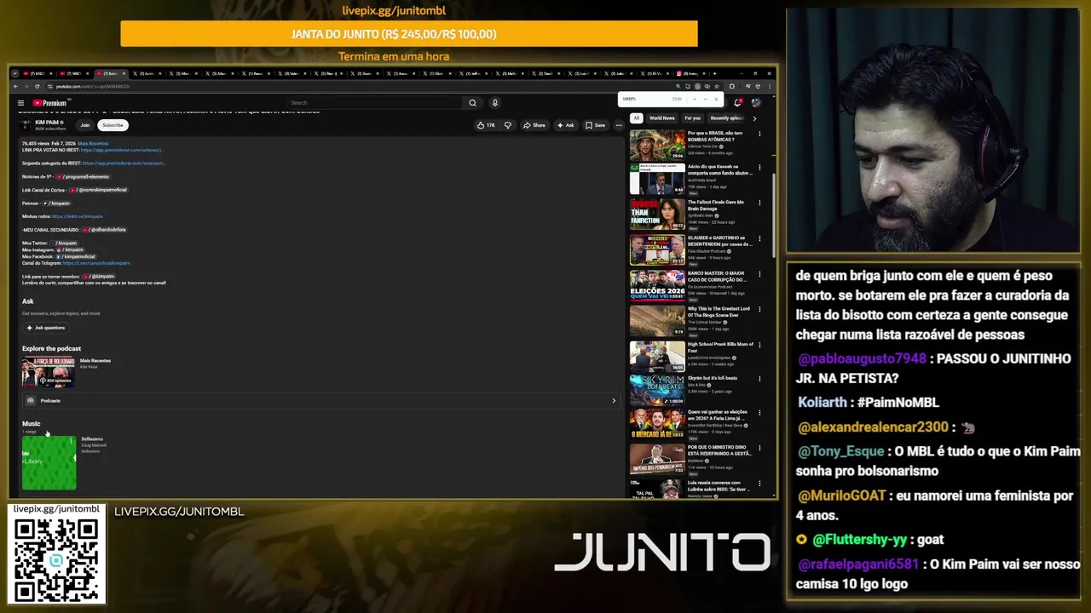Open the YouTube hamburger guide menu
Viewport: 1091px width, 613px height.
(x=20, y=103)
